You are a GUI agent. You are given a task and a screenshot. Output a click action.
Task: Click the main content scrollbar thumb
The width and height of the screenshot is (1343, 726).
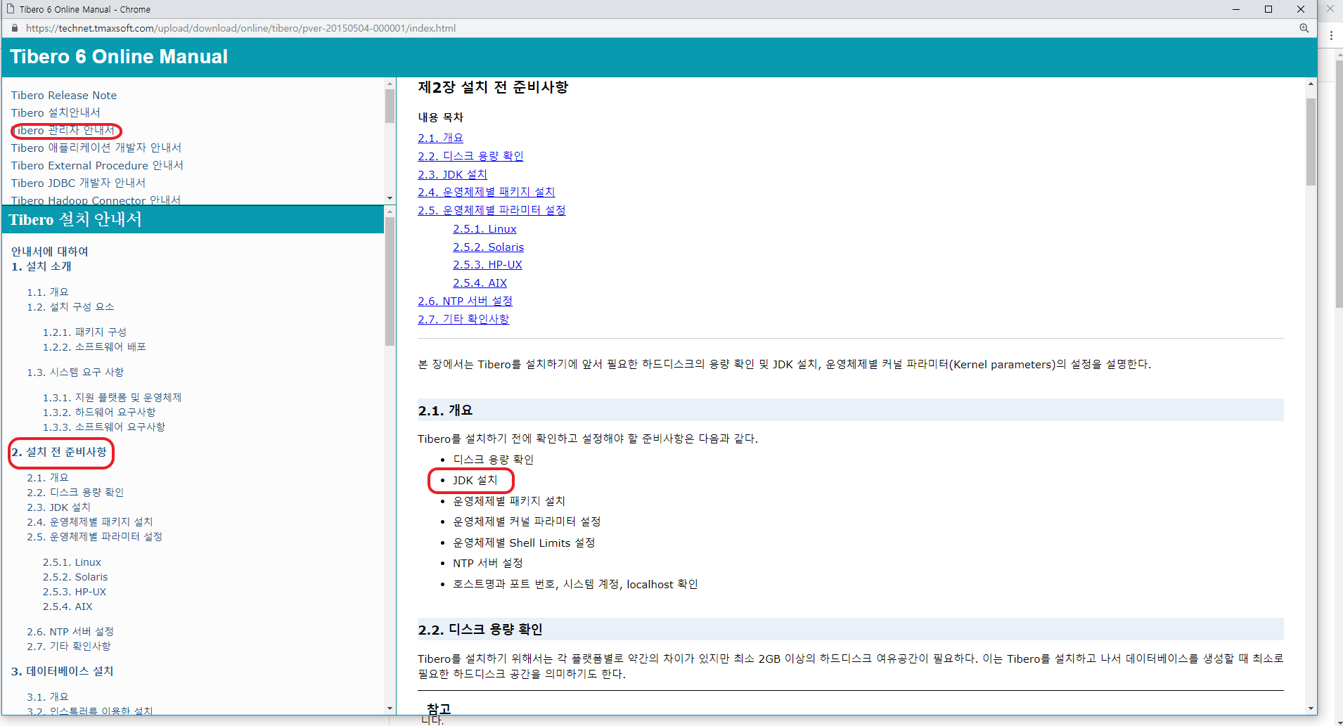pyautogui.click(x=1311, y=142)
